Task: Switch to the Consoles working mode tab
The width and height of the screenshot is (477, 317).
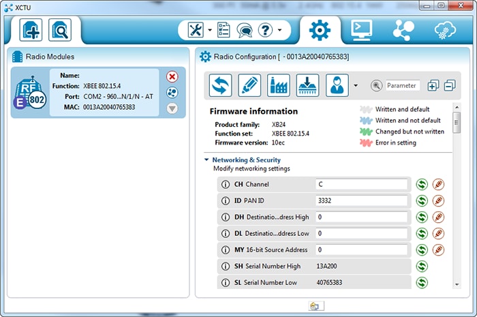Action: click(x=361, y=30)
